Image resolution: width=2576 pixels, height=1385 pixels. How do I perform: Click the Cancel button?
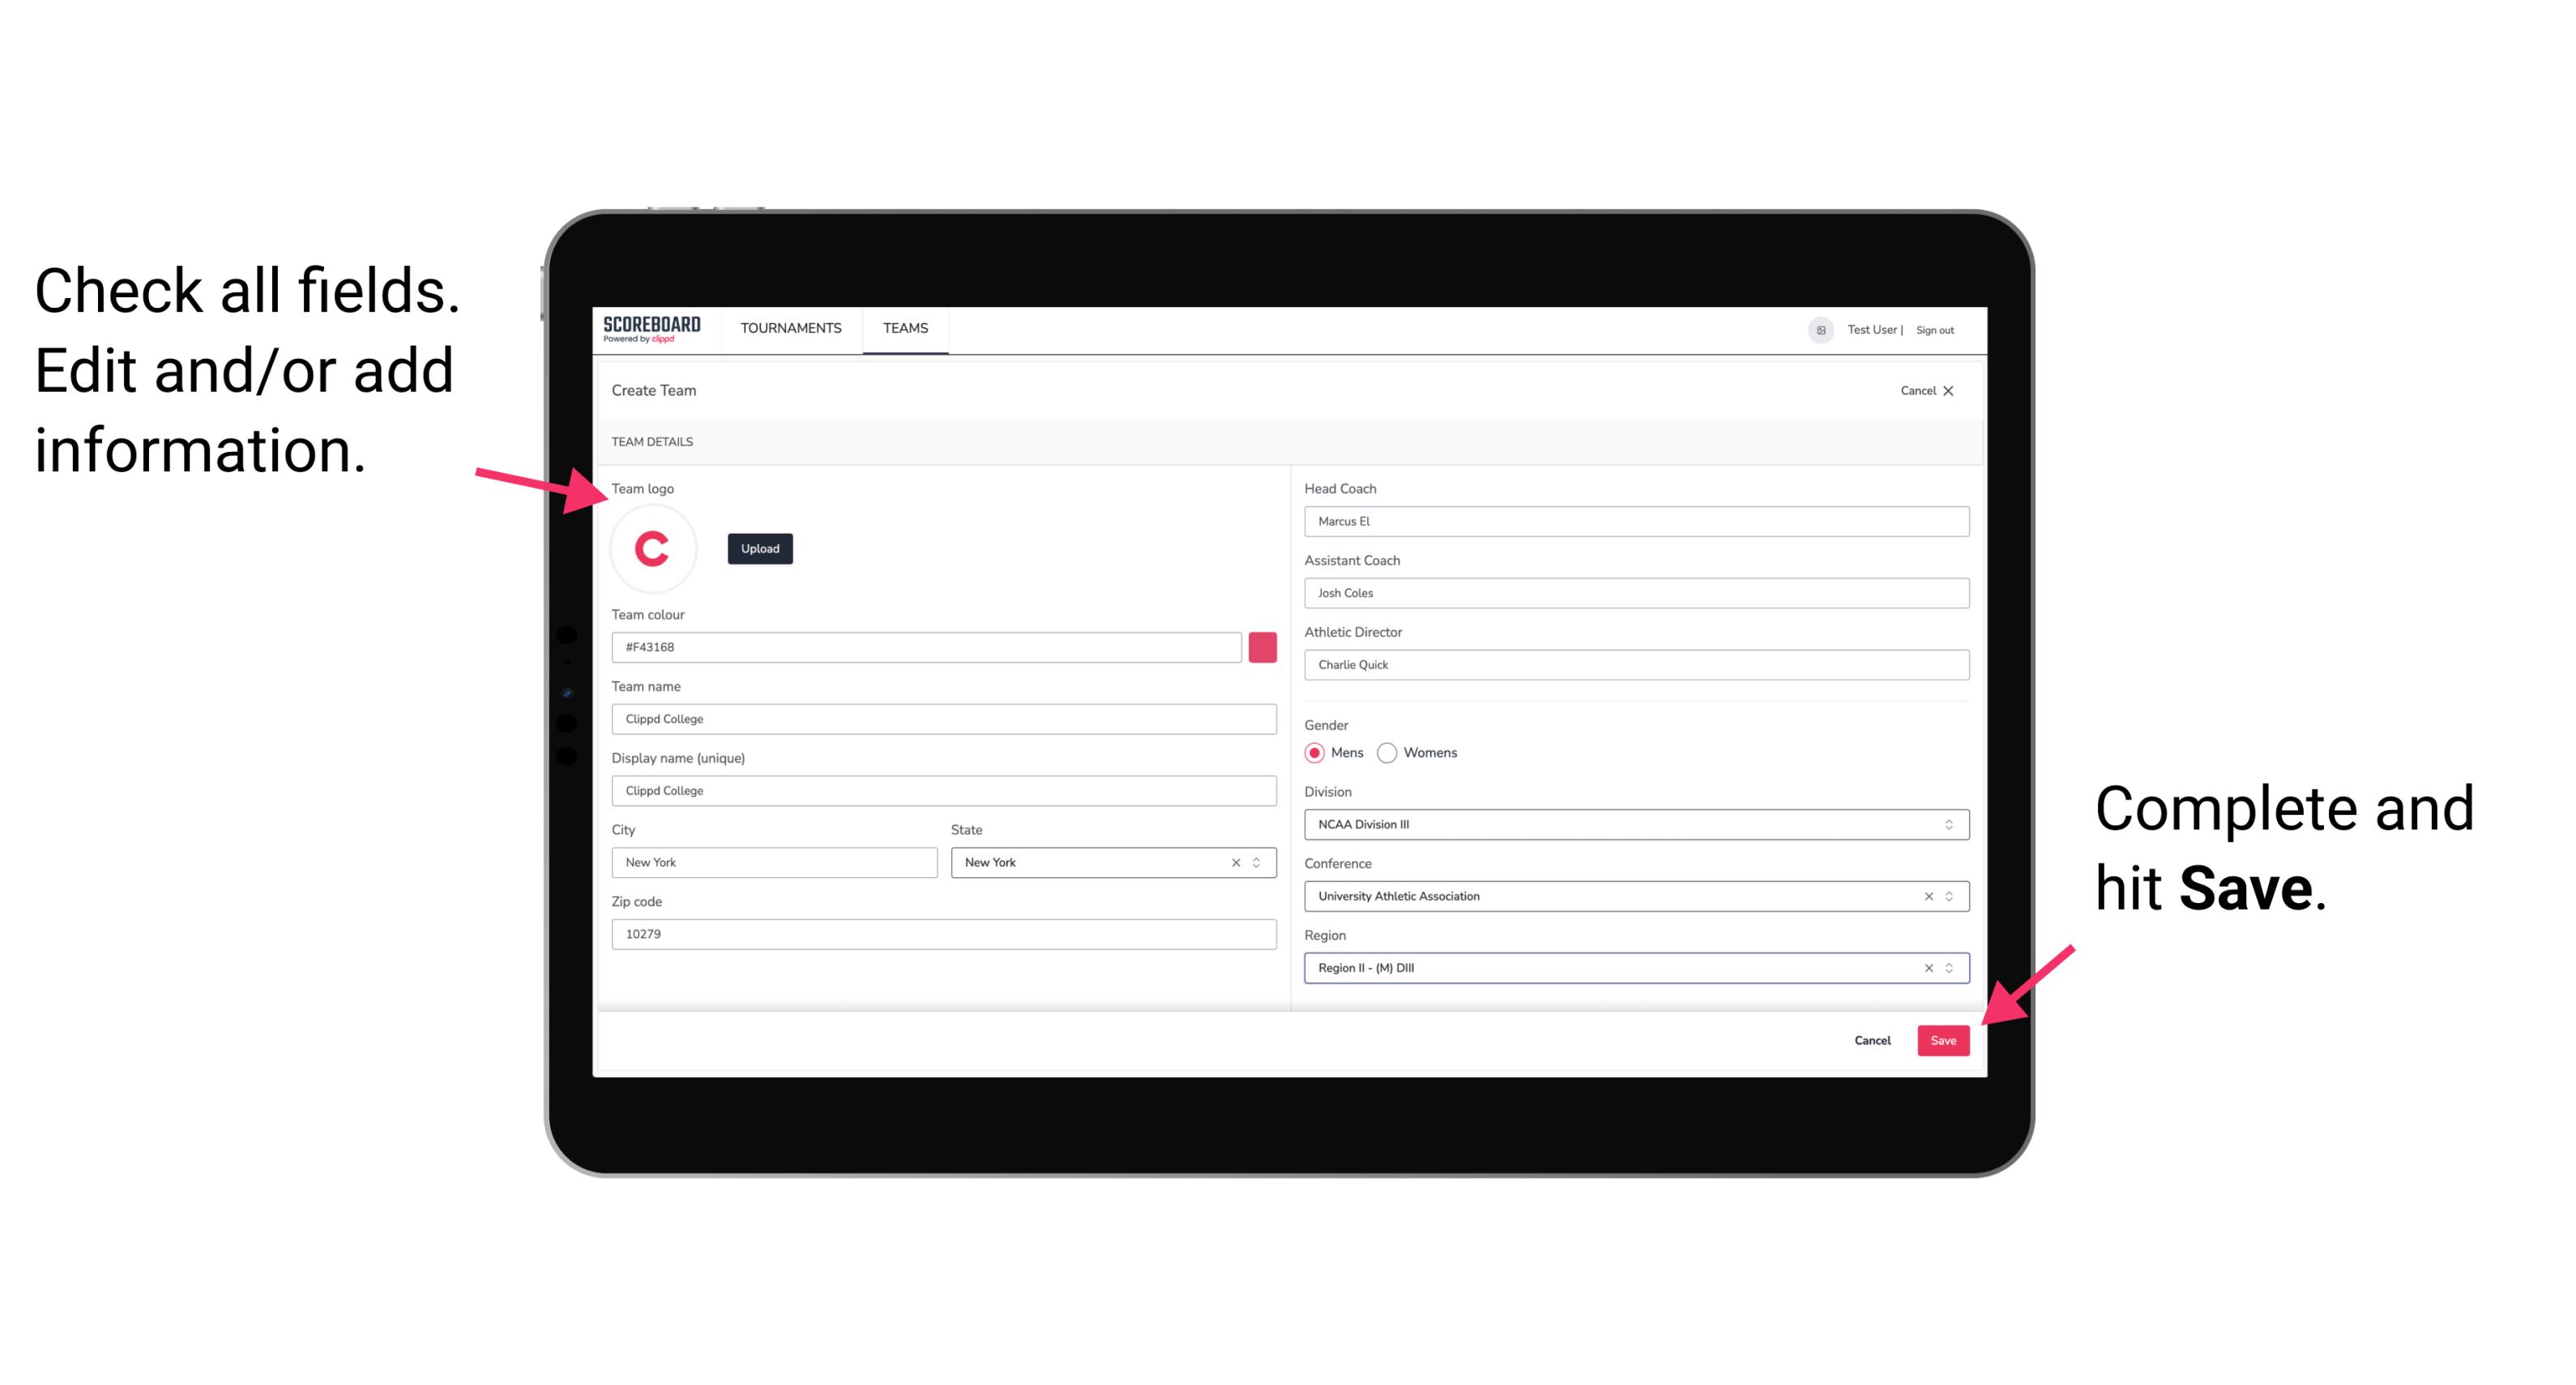coord(1873,1038)
